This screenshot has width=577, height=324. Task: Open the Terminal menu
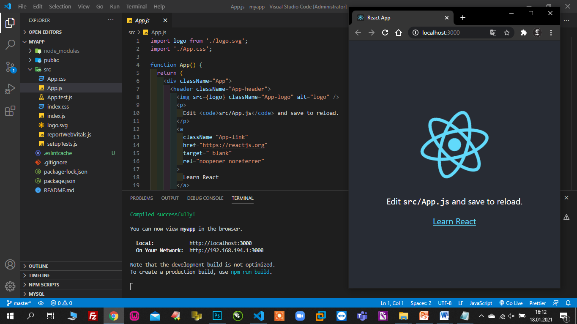click(x=136, y=7)
